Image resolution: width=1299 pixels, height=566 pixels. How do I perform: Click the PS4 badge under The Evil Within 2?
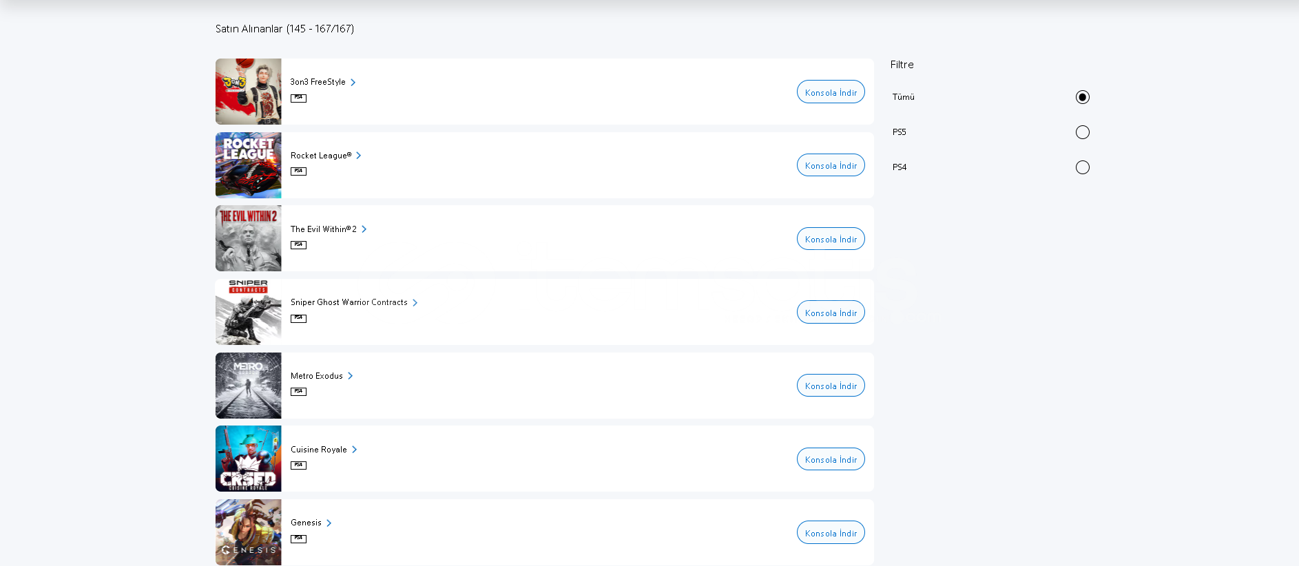click(x=298, y=245)
